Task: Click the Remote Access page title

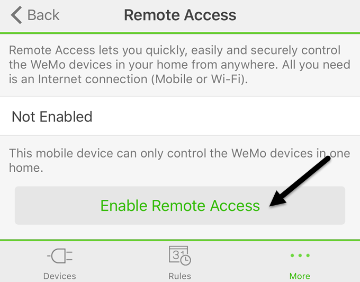Action: (x=180, y=15)
